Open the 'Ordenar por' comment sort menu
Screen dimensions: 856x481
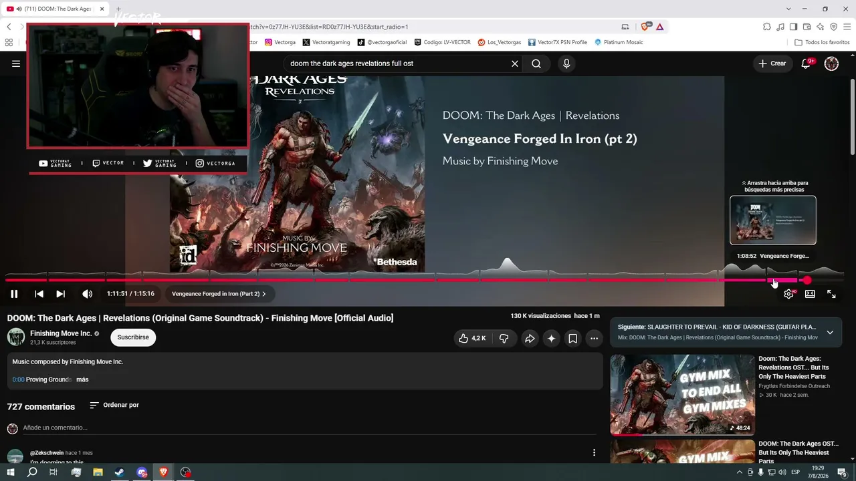point(114,405)
